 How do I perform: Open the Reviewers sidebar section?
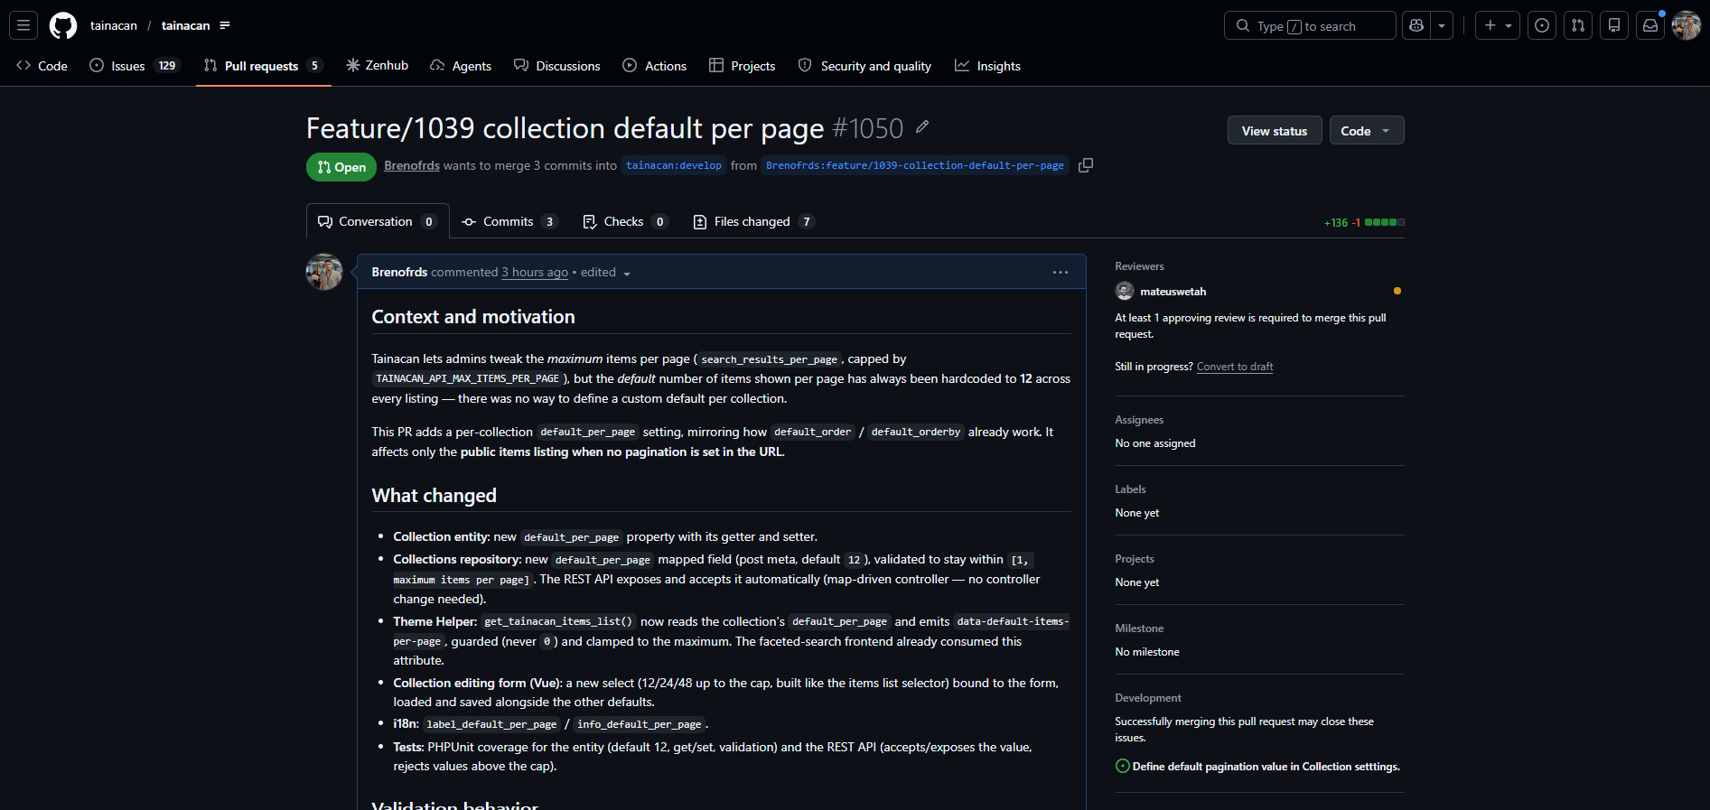1139,266
